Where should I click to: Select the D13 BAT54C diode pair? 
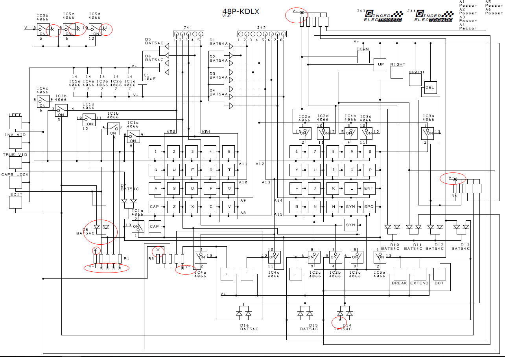pyautogui.click(x=461, y=227)
